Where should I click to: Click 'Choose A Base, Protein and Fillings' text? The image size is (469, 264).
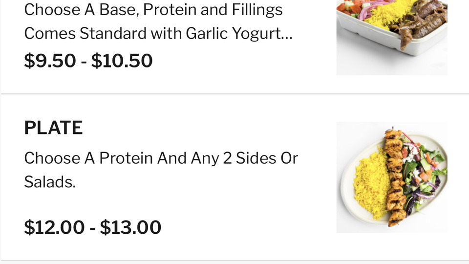click(x=153, y=10)
